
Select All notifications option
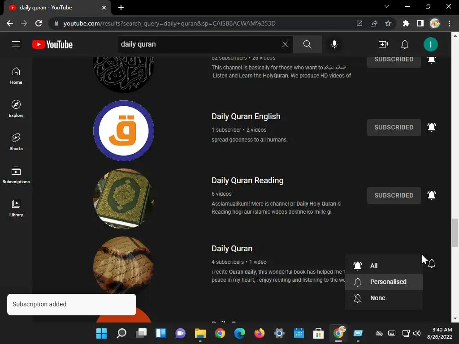pos(384,266)
